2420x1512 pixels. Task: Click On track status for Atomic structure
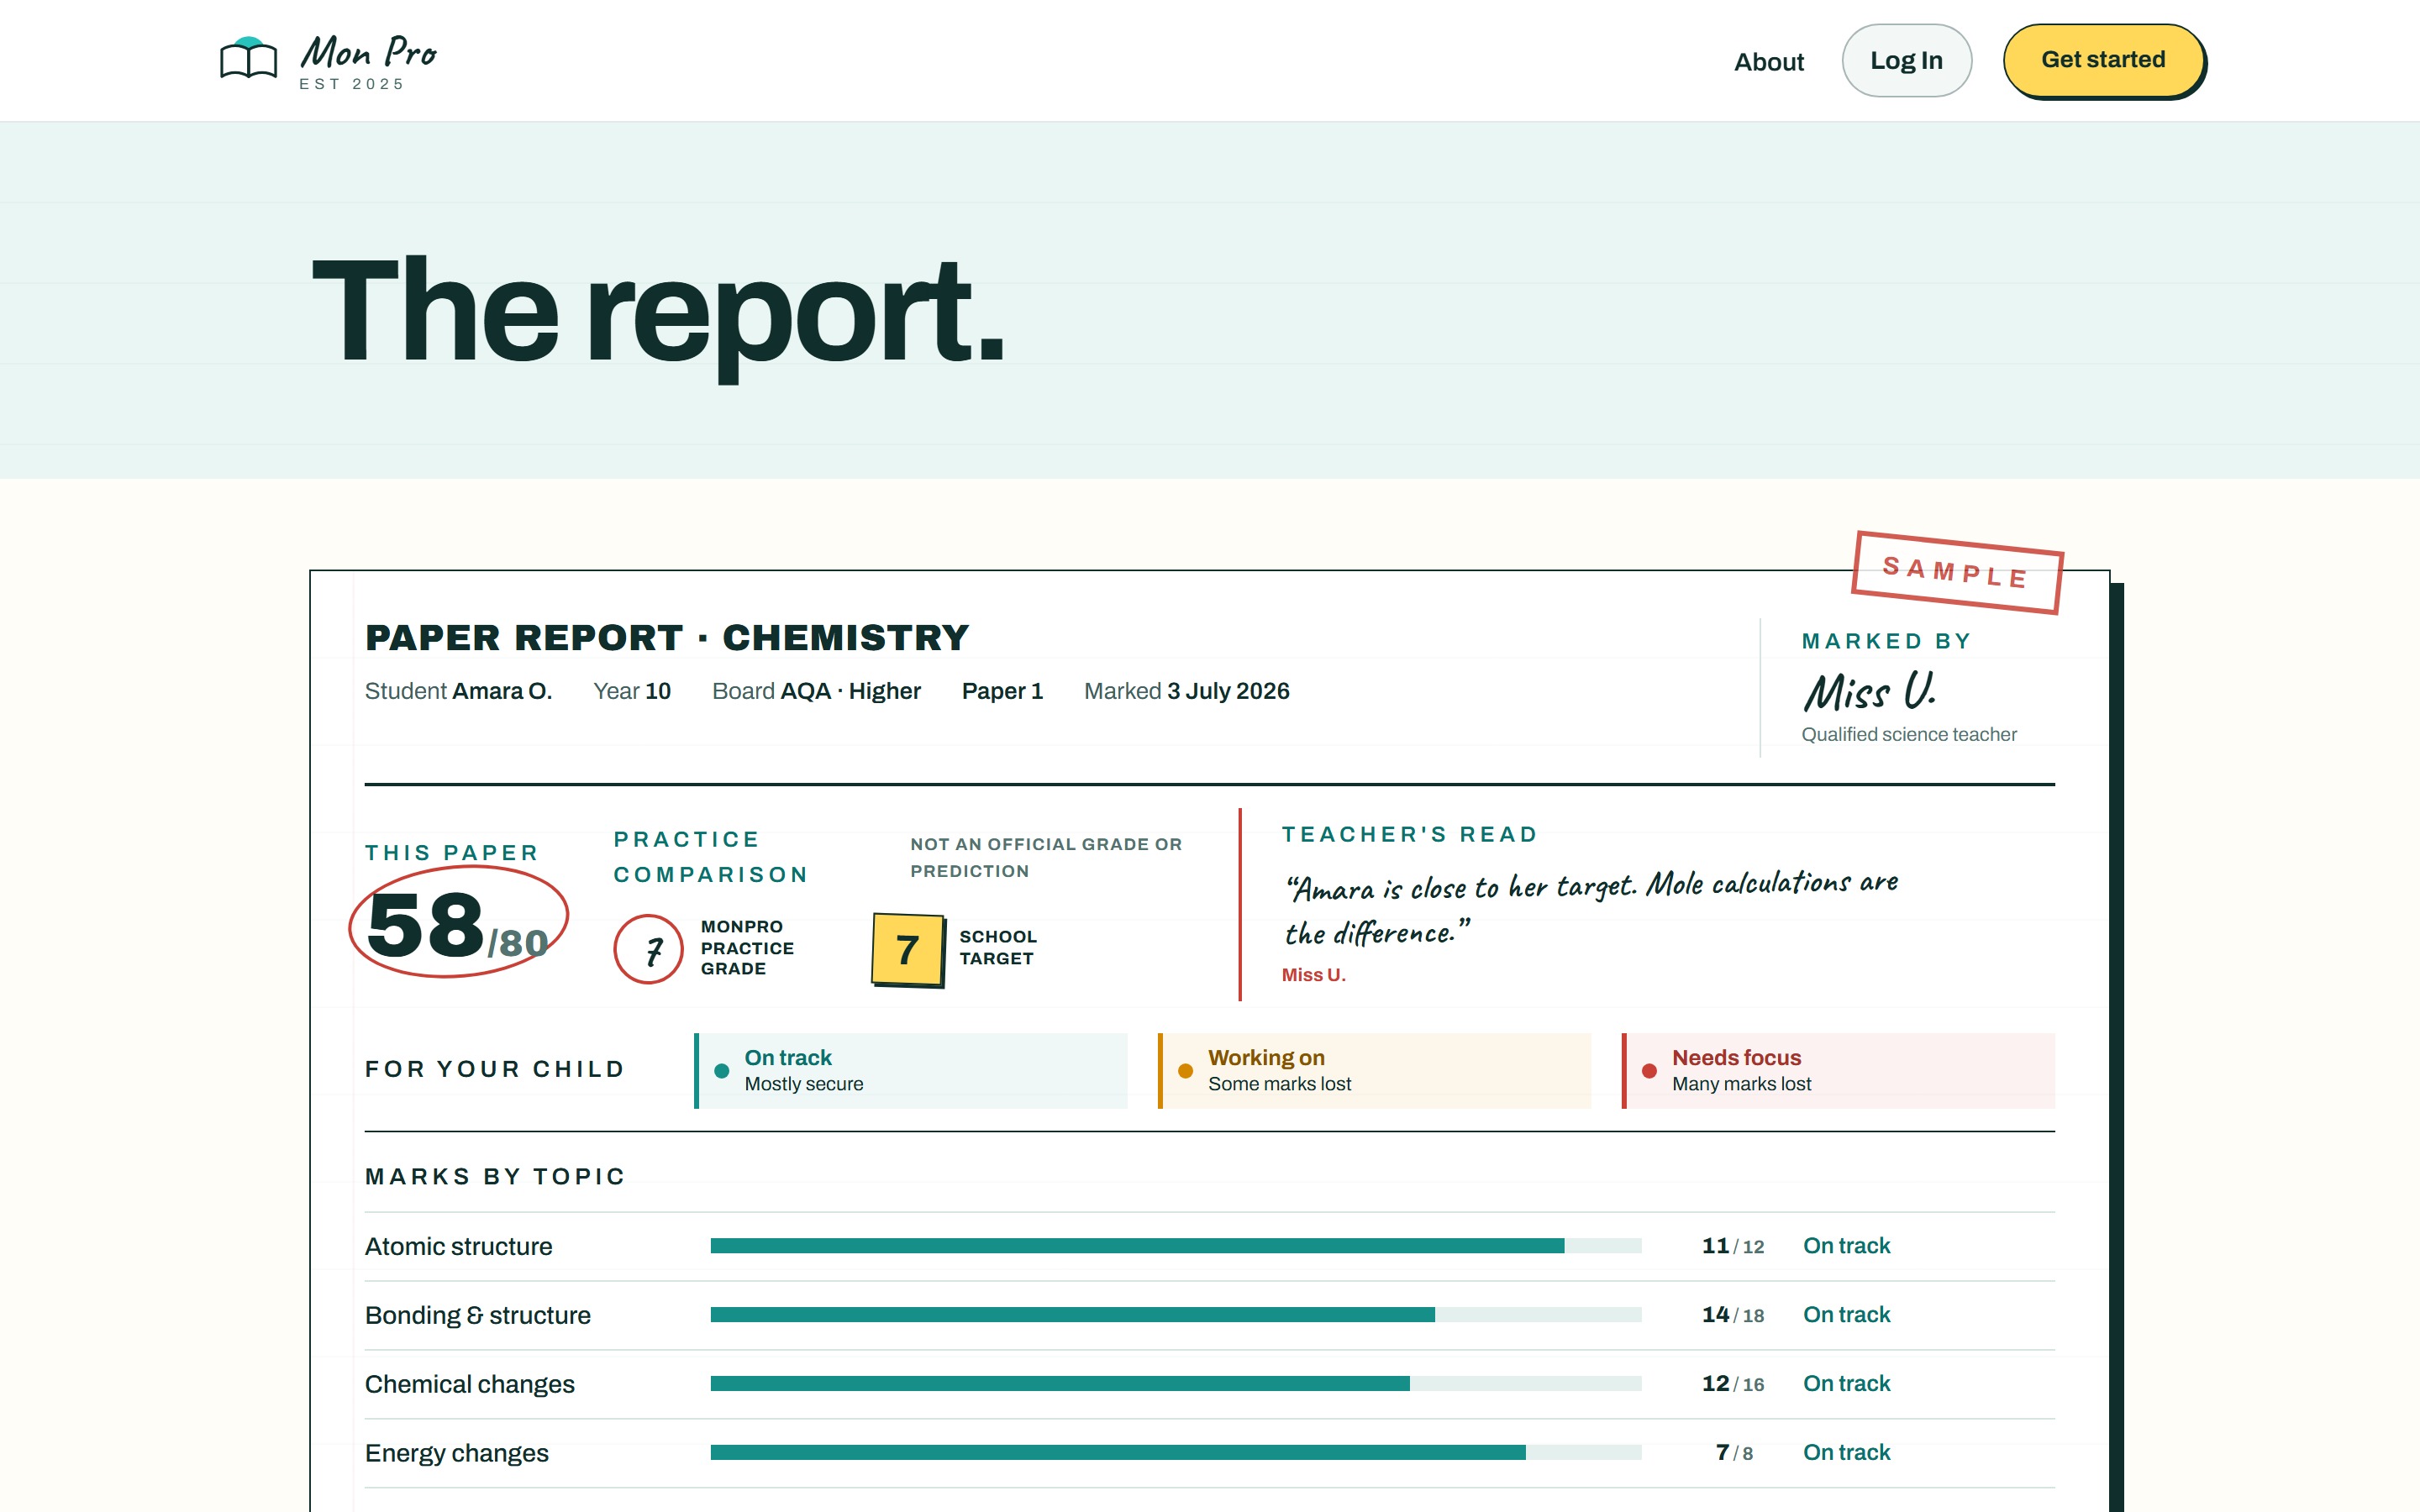[x=1846, y=1246]
